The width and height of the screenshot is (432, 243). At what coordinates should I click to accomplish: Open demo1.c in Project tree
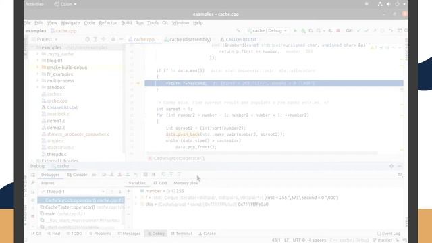click(56, 121)
